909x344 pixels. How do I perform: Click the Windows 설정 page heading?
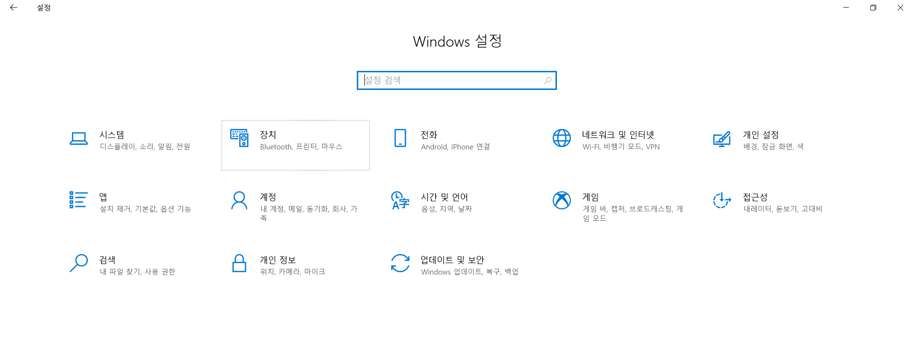tap(457, 41)
